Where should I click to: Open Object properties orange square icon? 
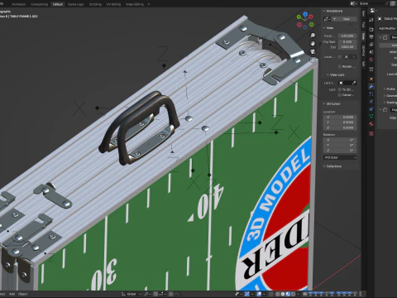tap(371, 79)
